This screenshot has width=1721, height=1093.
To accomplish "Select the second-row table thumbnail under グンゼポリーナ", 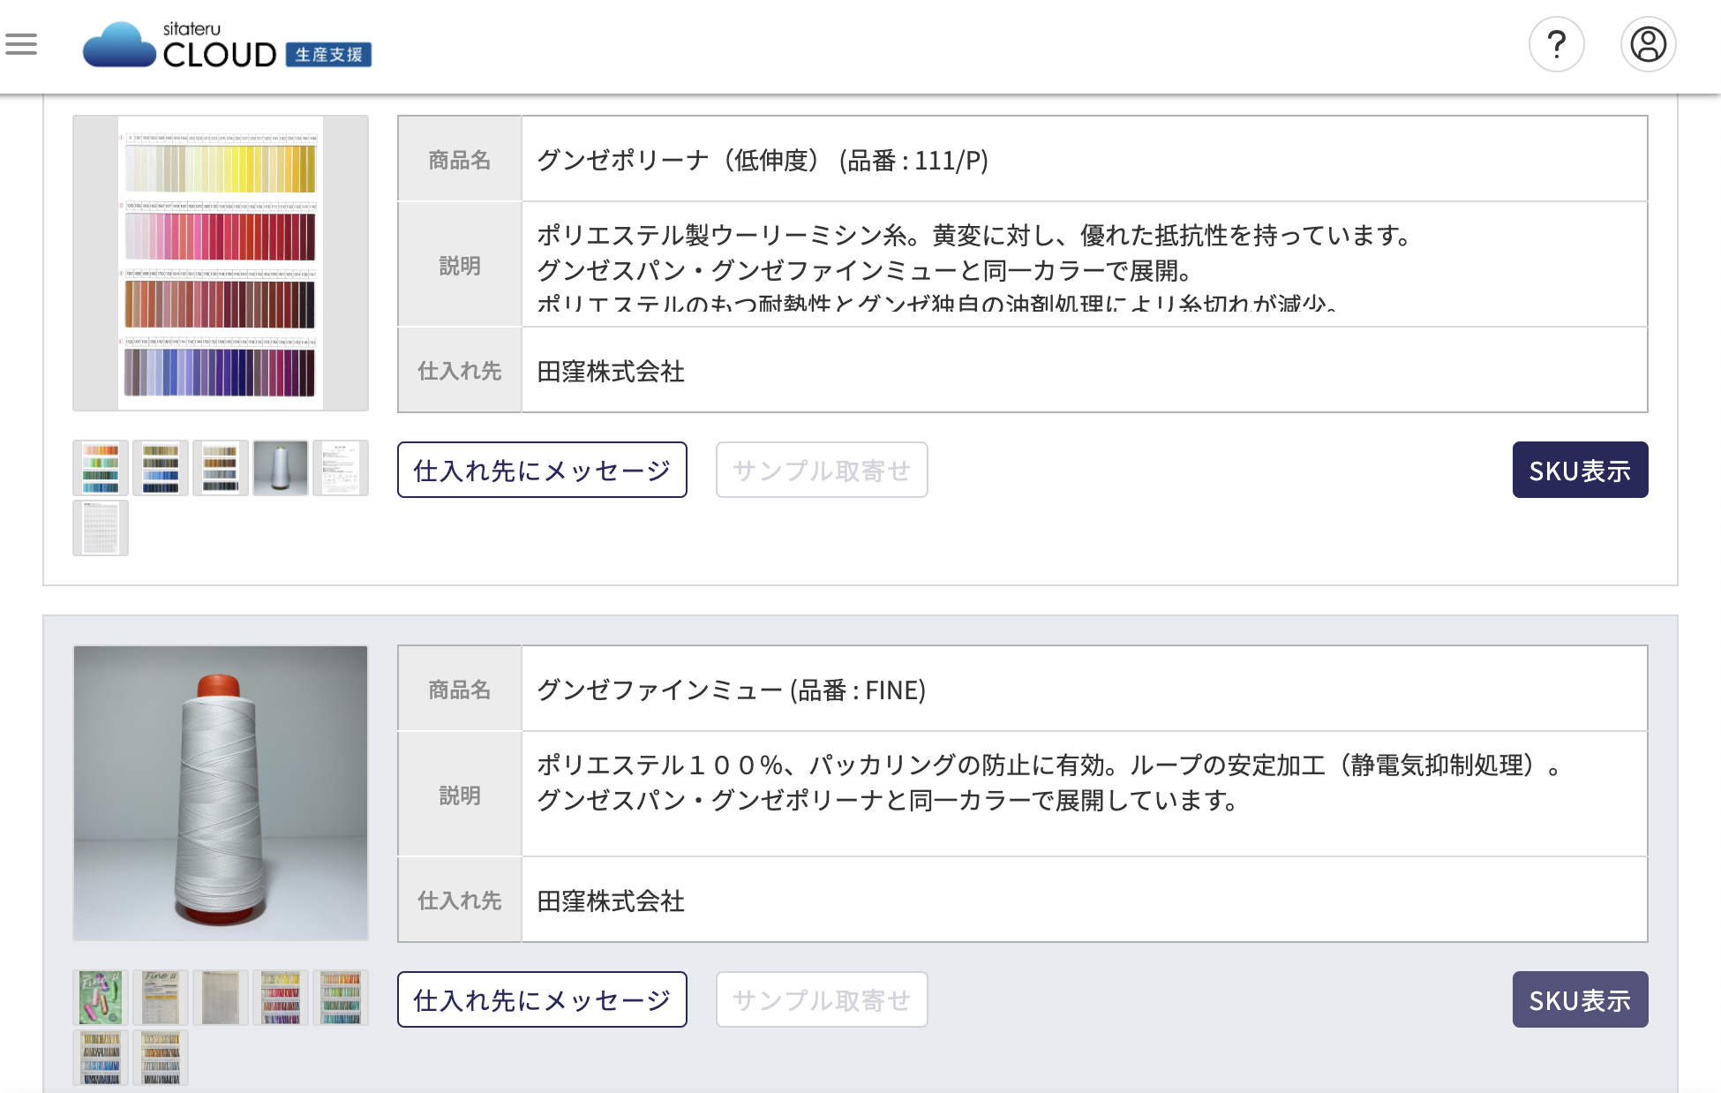I will click(x=101, y=528).
